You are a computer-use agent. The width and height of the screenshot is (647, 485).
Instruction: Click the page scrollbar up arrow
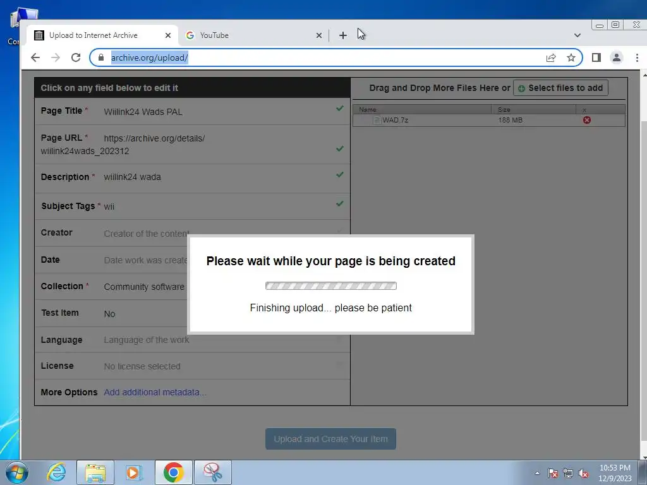644,75
